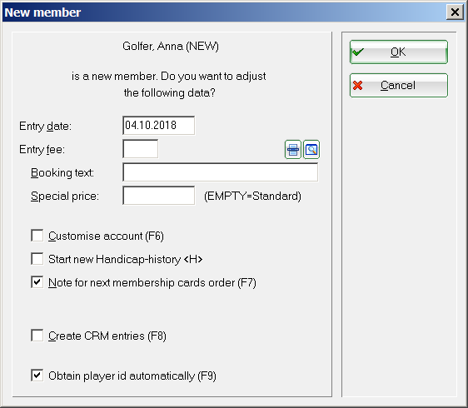Close the New member window
This screenshot has width=468, height=408.
(455, 12)
